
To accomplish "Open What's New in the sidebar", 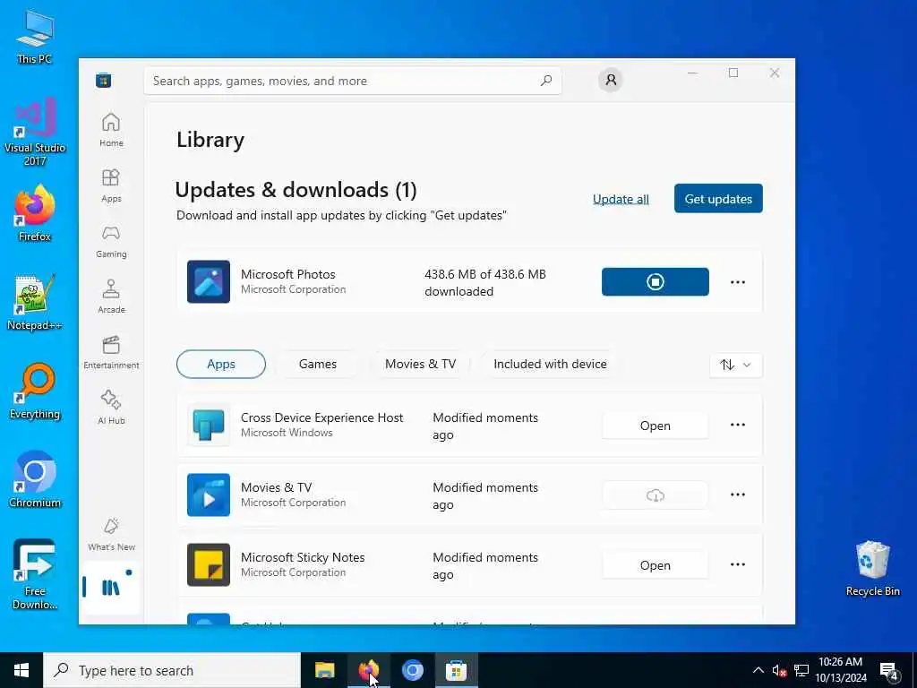I will pos(111,534).
